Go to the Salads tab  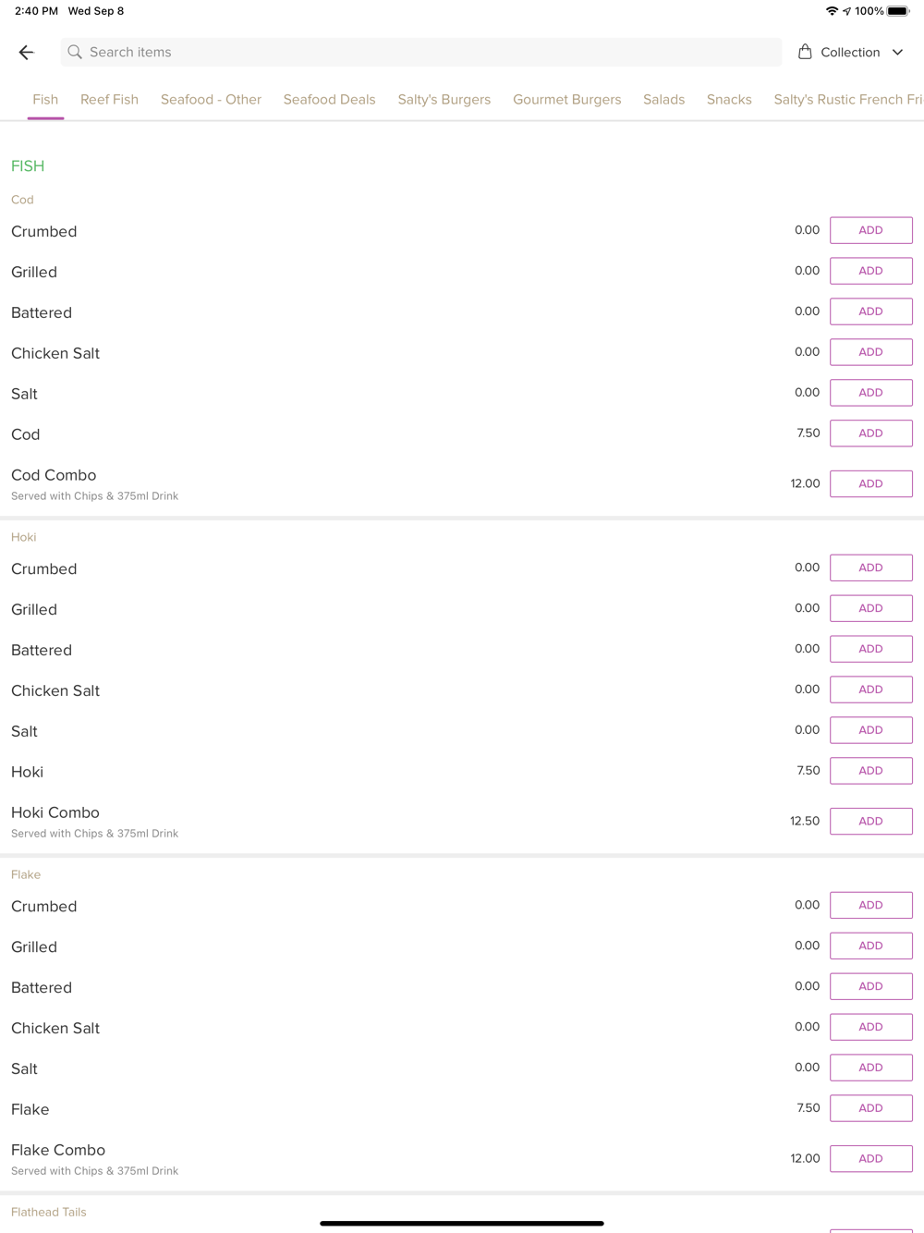pyautogui.click(x=663, y=100)
